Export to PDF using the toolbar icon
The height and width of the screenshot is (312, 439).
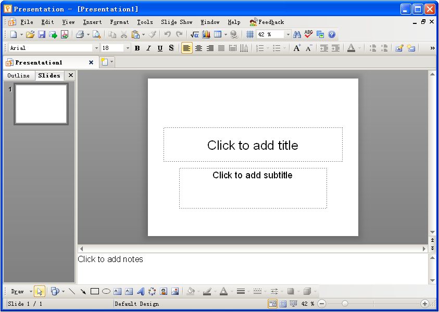pyautogui.click(x=65, y=34)
